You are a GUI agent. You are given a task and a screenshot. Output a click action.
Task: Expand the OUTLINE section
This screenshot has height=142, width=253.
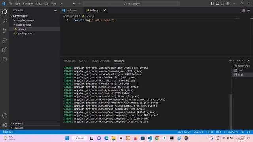coord(35,123)
